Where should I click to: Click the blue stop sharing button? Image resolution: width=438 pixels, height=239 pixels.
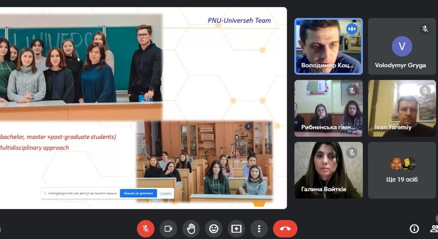[x=138, y=193]
